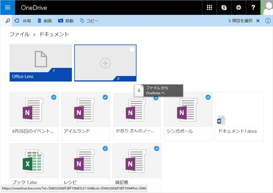Screen dimensions: 273x193
Task: Open the help question mark
Action: click(253, 8)
